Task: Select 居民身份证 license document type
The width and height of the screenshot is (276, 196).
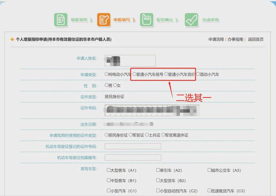Action: pos(106,135)
